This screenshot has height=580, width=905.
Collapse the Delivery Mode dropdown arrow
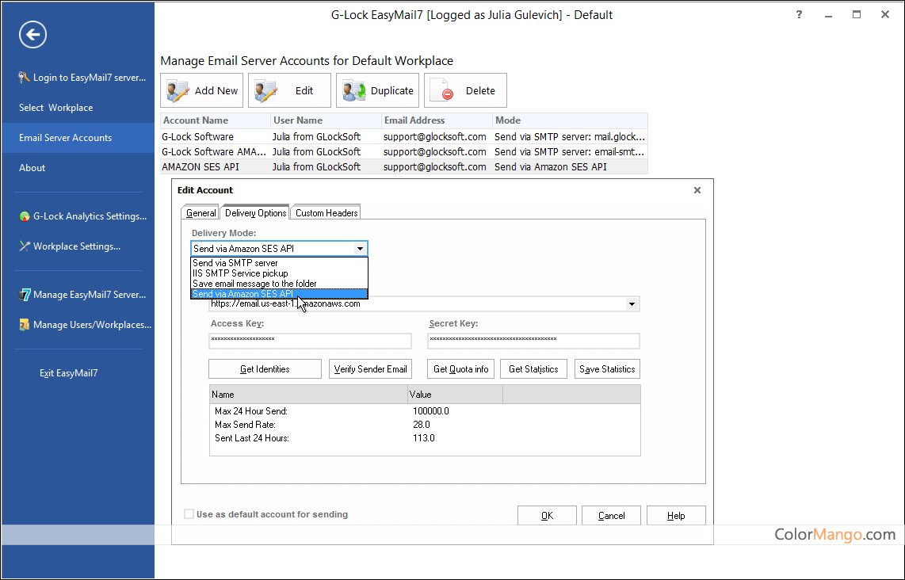click(x=360, y=249)
